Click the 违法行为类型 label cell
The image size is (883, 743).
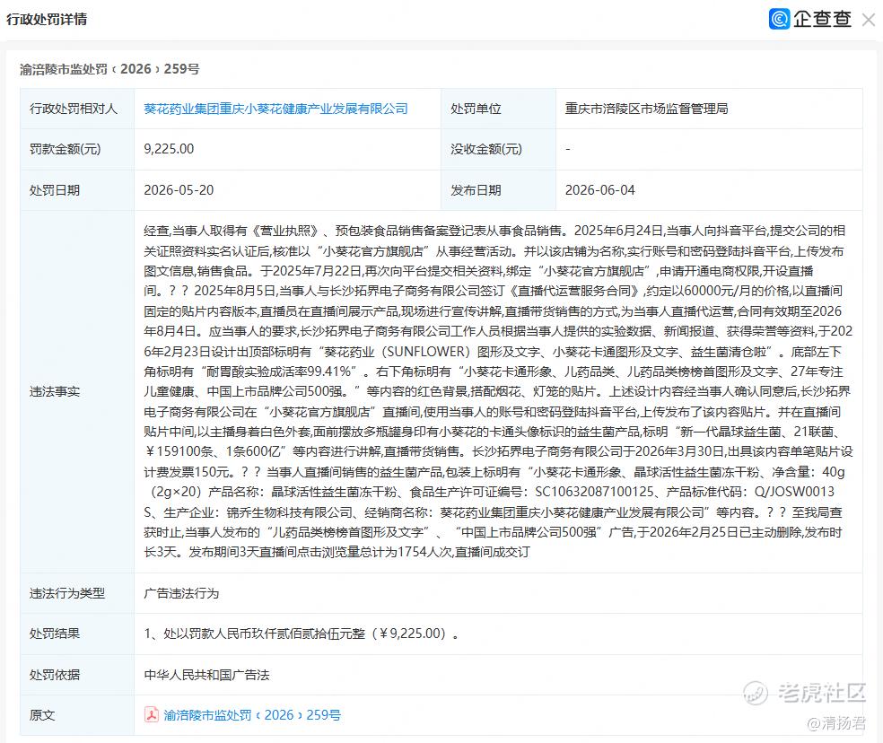(77, 593)
